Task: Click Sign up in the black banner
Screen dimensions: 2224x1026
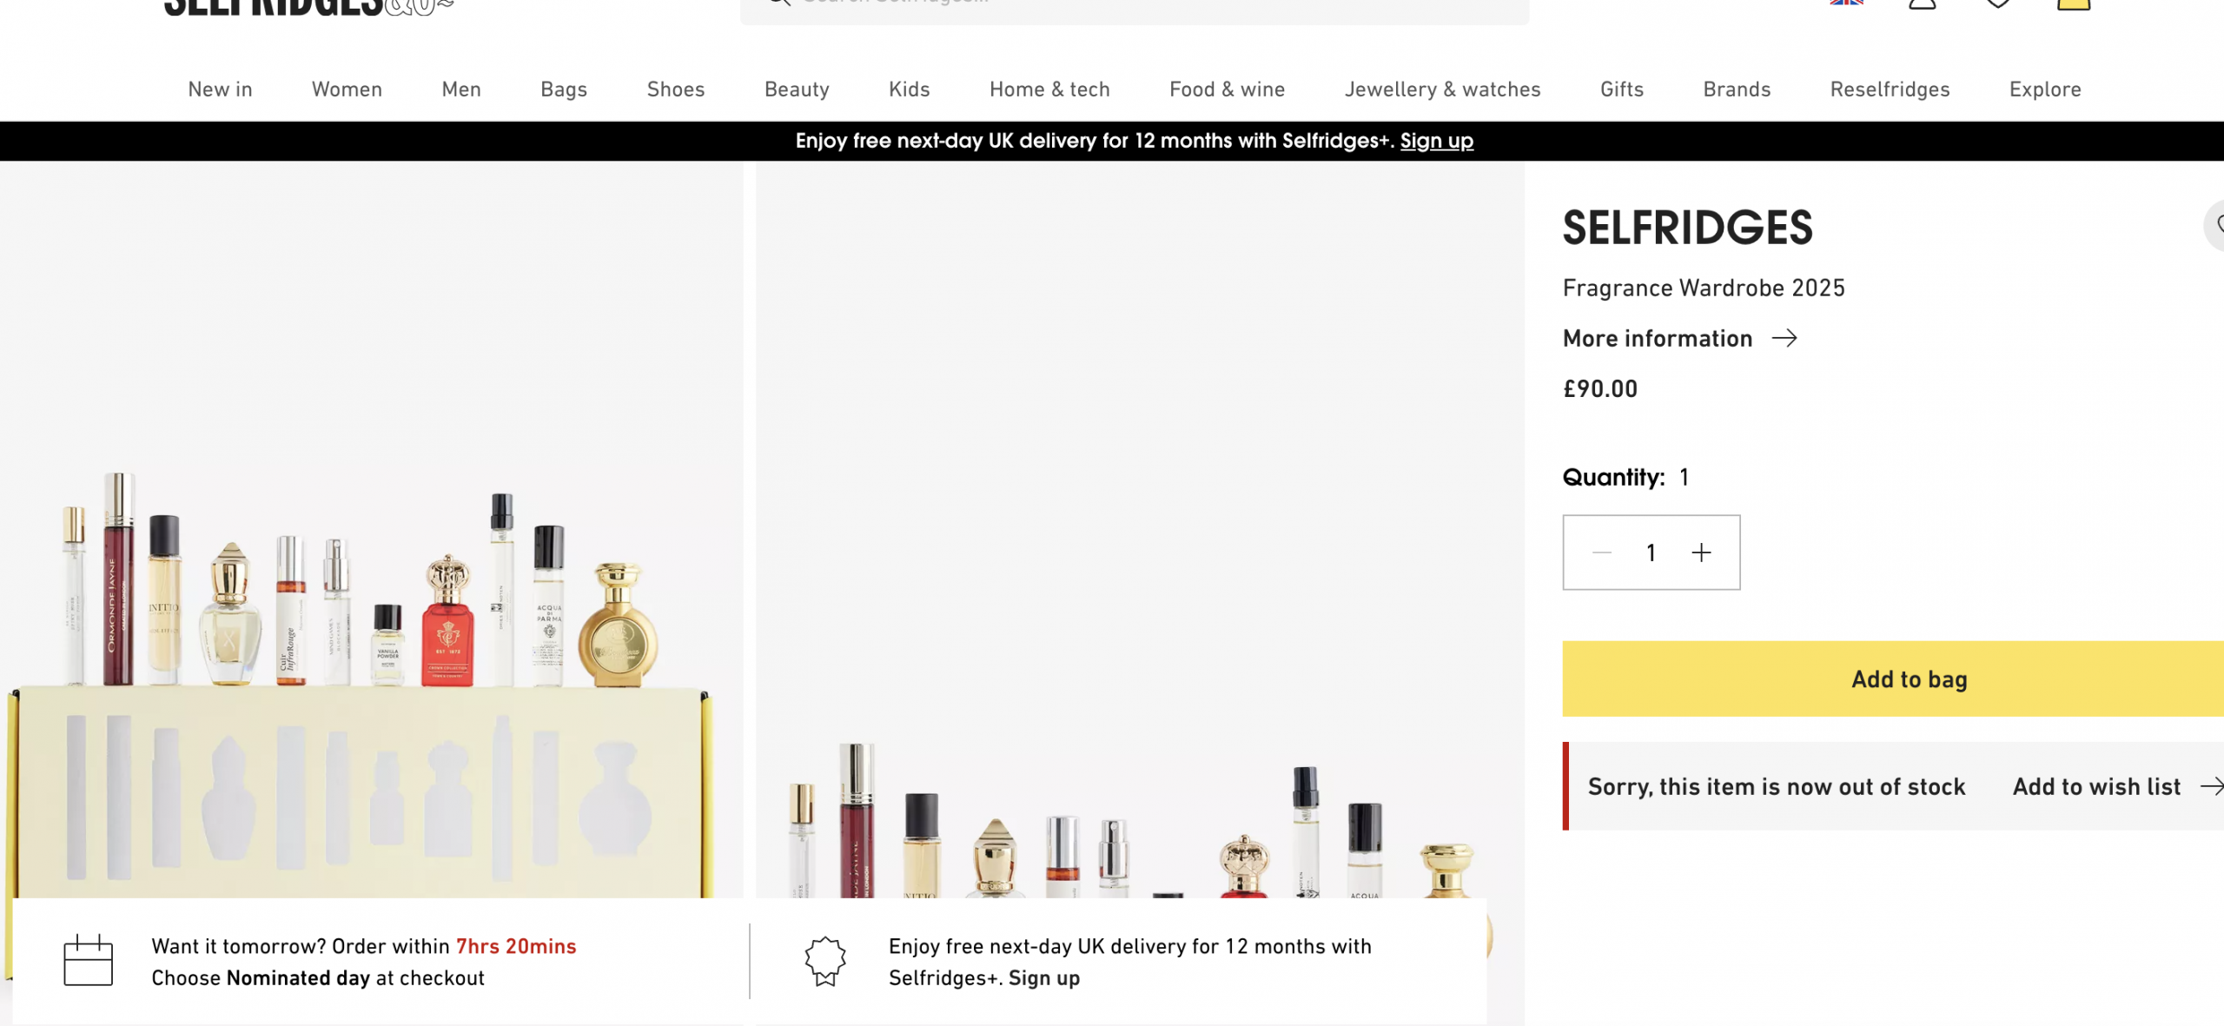Action: (x=1436, y=141)
